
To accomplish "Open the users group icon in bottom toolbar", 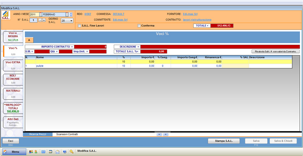I will pos(31,152).
